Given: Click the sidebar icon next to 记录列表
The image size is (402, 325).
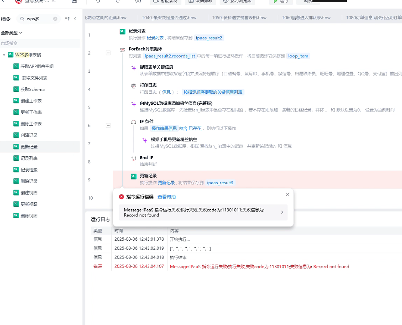Looking at the screenshot, I should (x=16, y=158).
